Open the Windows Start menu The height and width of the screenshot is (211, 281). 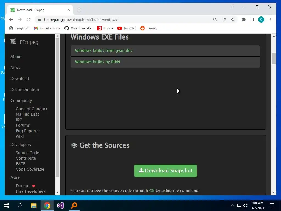[7, 205]
